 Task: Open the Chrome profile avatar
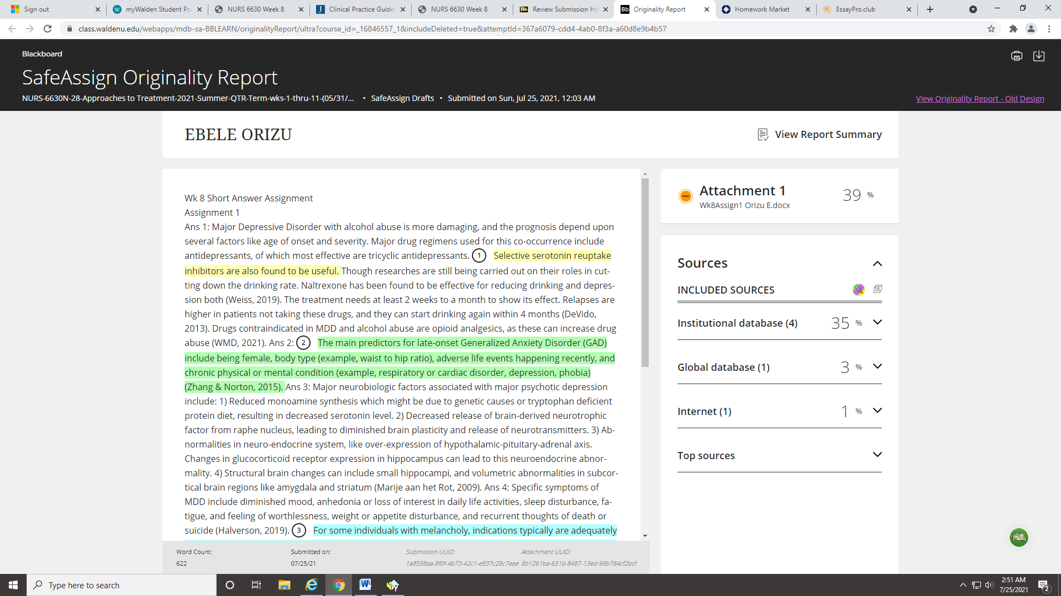pos(1031,29)
